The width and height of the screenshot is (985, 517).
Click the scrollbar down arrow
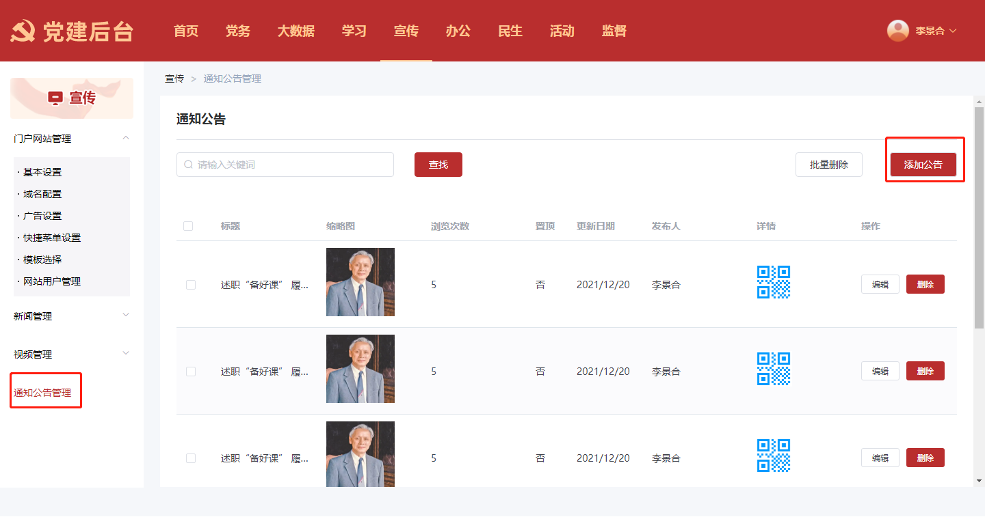(979, 481)
